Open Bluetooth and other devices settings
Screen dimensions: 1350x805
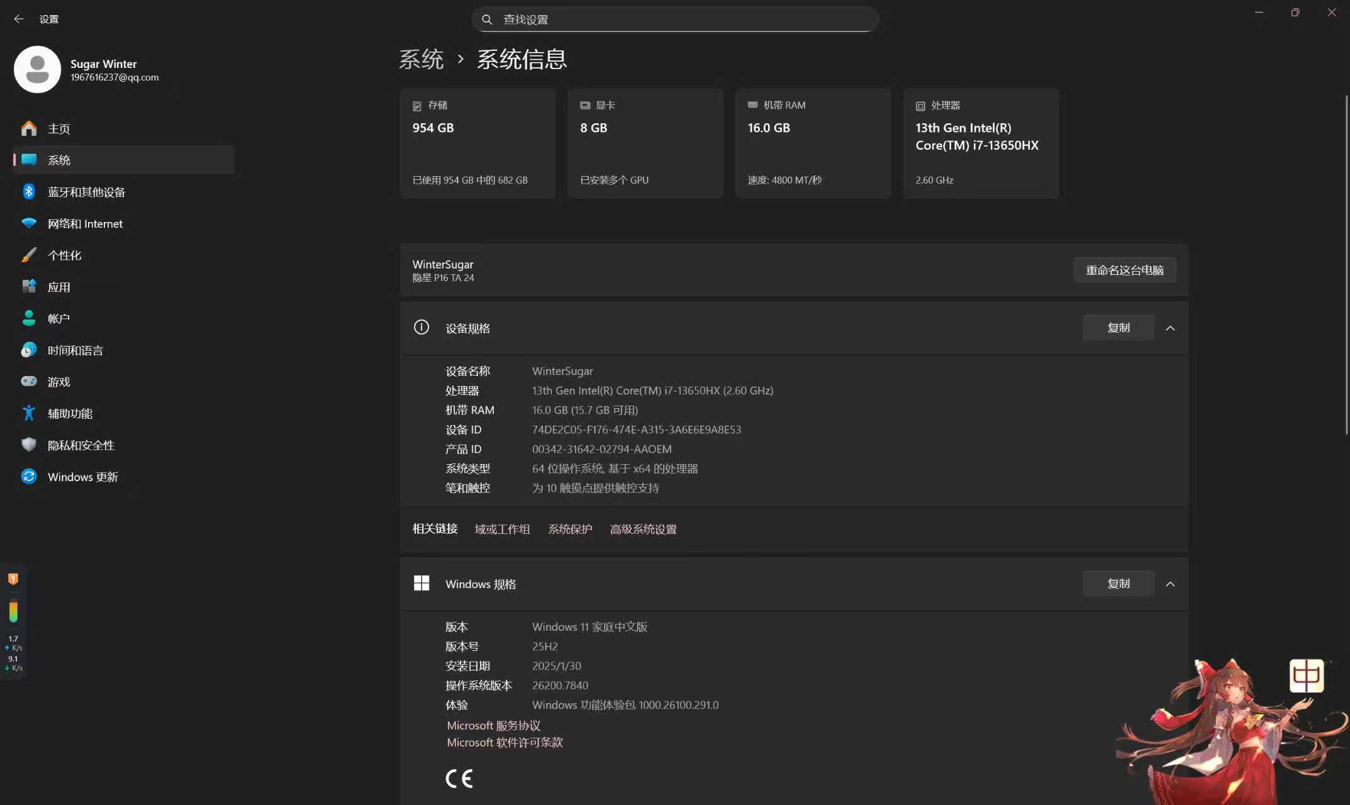coord(86,192)
